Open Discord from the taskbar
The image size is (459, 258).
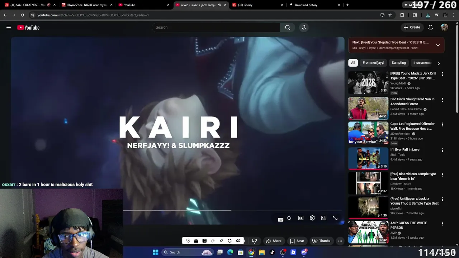click(x=304, y=252)
